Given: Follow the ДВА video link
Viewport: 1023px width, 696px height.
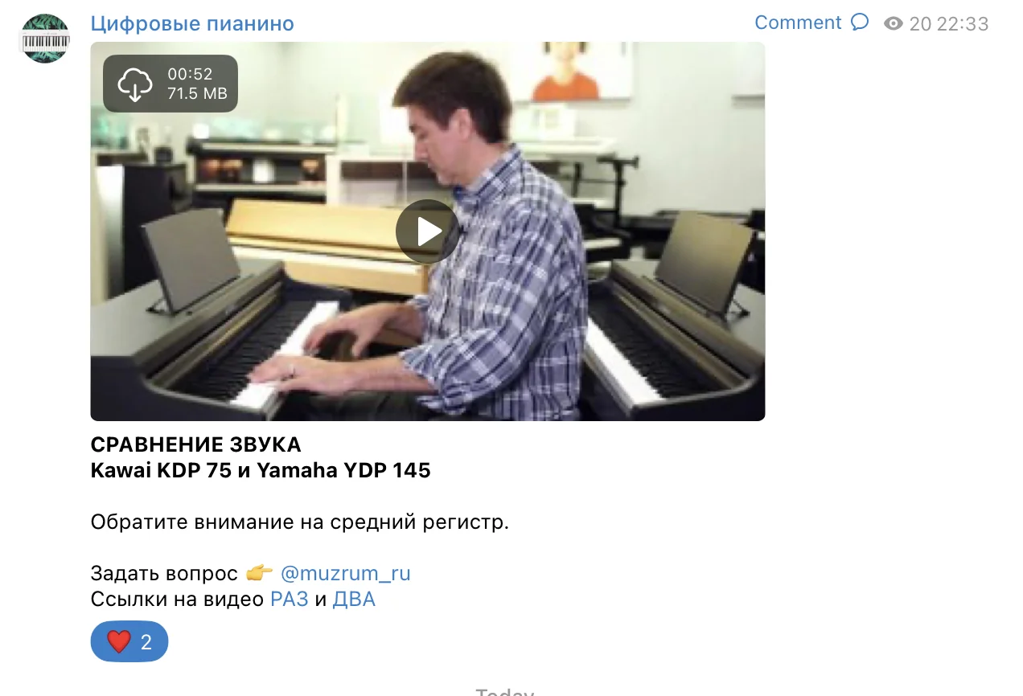Looking at the screenshot, I should [354, 599].
